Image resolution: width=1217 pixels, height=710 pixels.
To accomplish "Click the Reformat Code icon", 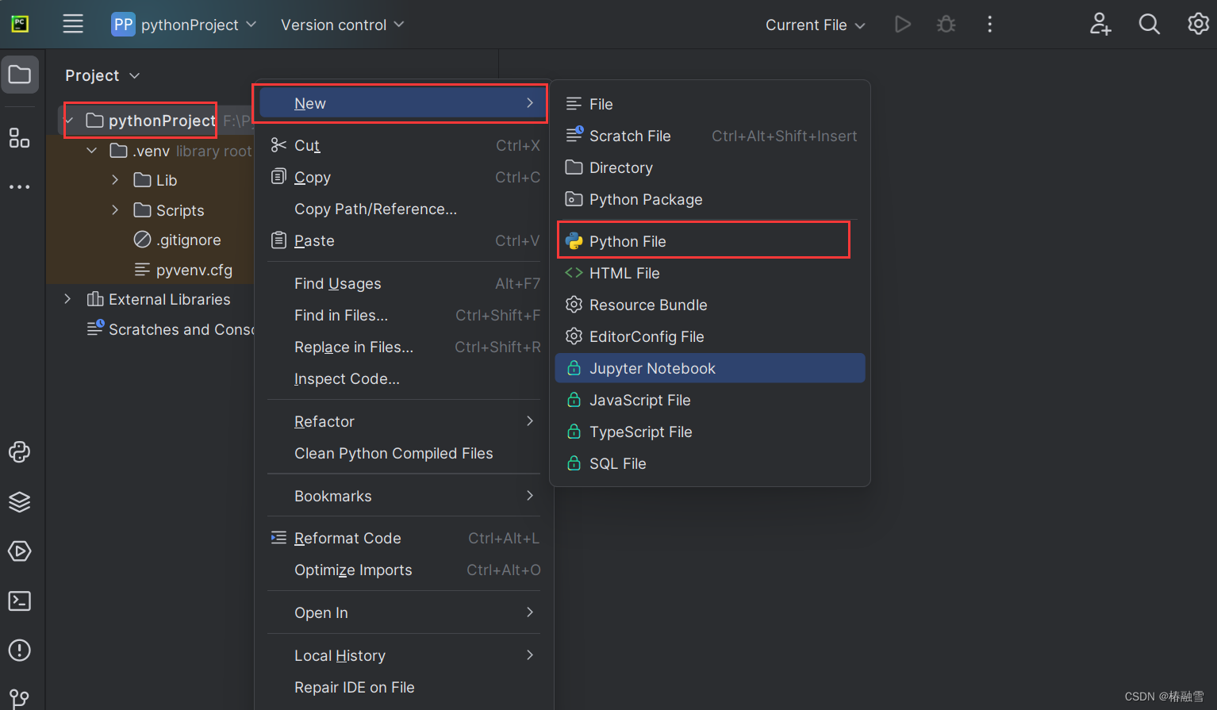I will (x=278, y=538).
